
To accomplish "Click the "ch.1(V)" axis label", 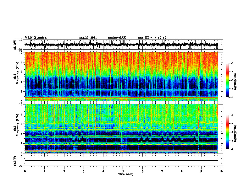I will [x=15, y=45].
